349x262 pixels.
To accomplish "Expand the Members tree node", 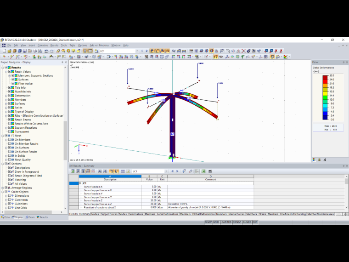I will pos(6,100).
